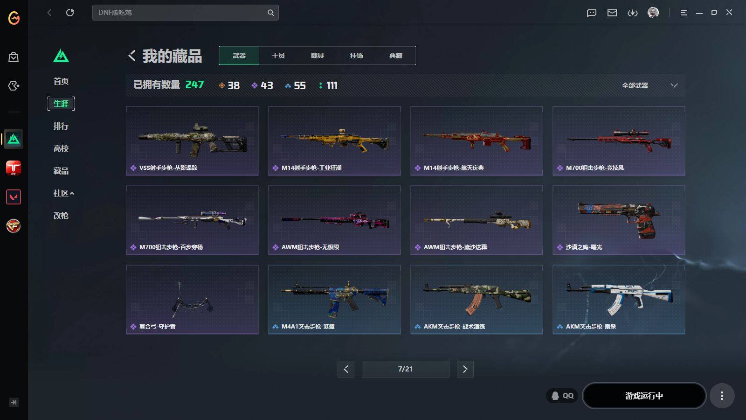
Task: Click the refresh icon beside the search bar
Action: click(x=70, y=13)
